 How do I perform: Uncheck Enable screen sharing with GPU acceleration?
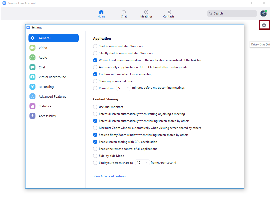coord(95,142)
